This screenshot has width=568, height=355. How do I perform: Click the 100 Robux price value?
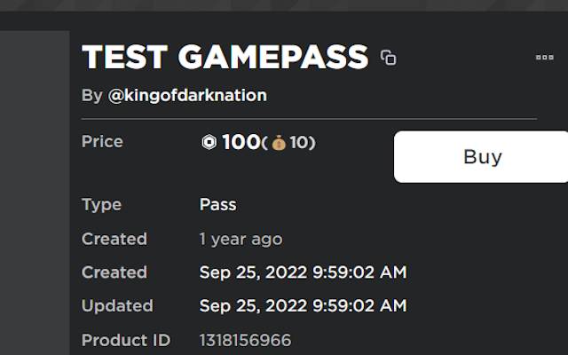point(241,142)
